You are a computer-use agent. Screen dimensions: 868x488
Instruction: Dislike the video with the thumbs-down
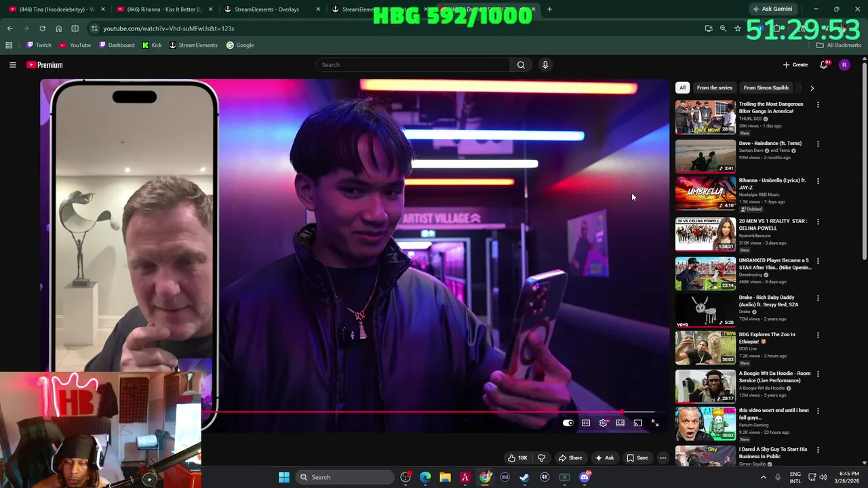541,458
